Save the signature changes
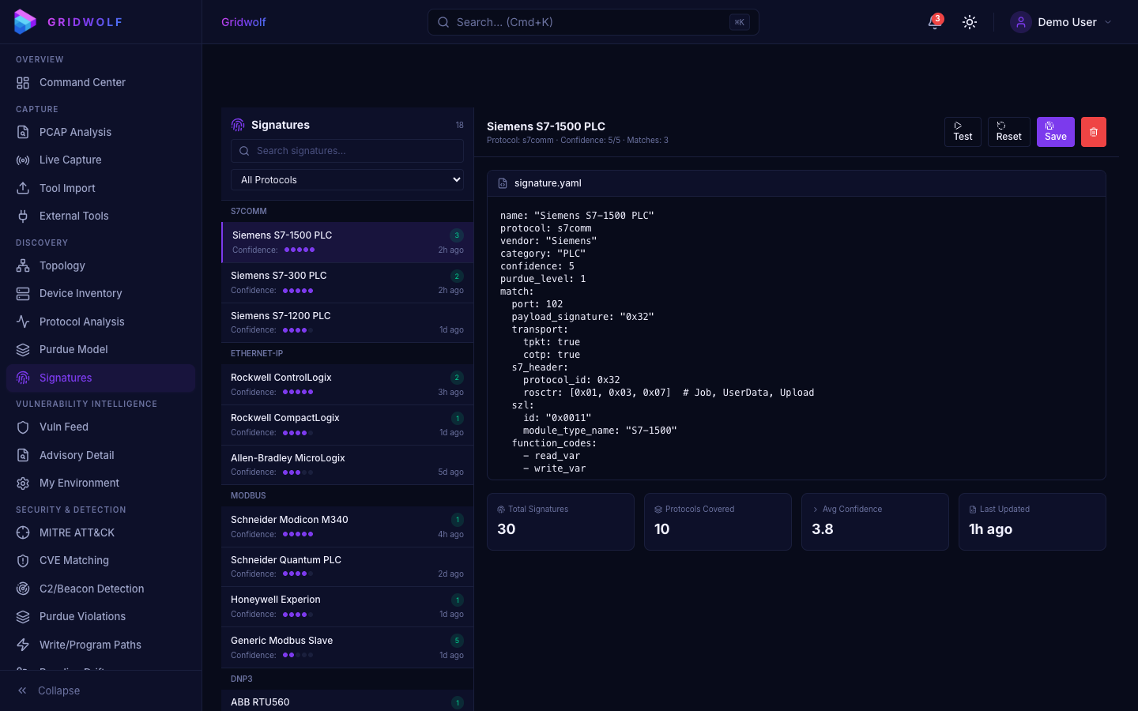Image resolution: width=1138 pixels, height=711 pixels. click(x=1055, y=132)
